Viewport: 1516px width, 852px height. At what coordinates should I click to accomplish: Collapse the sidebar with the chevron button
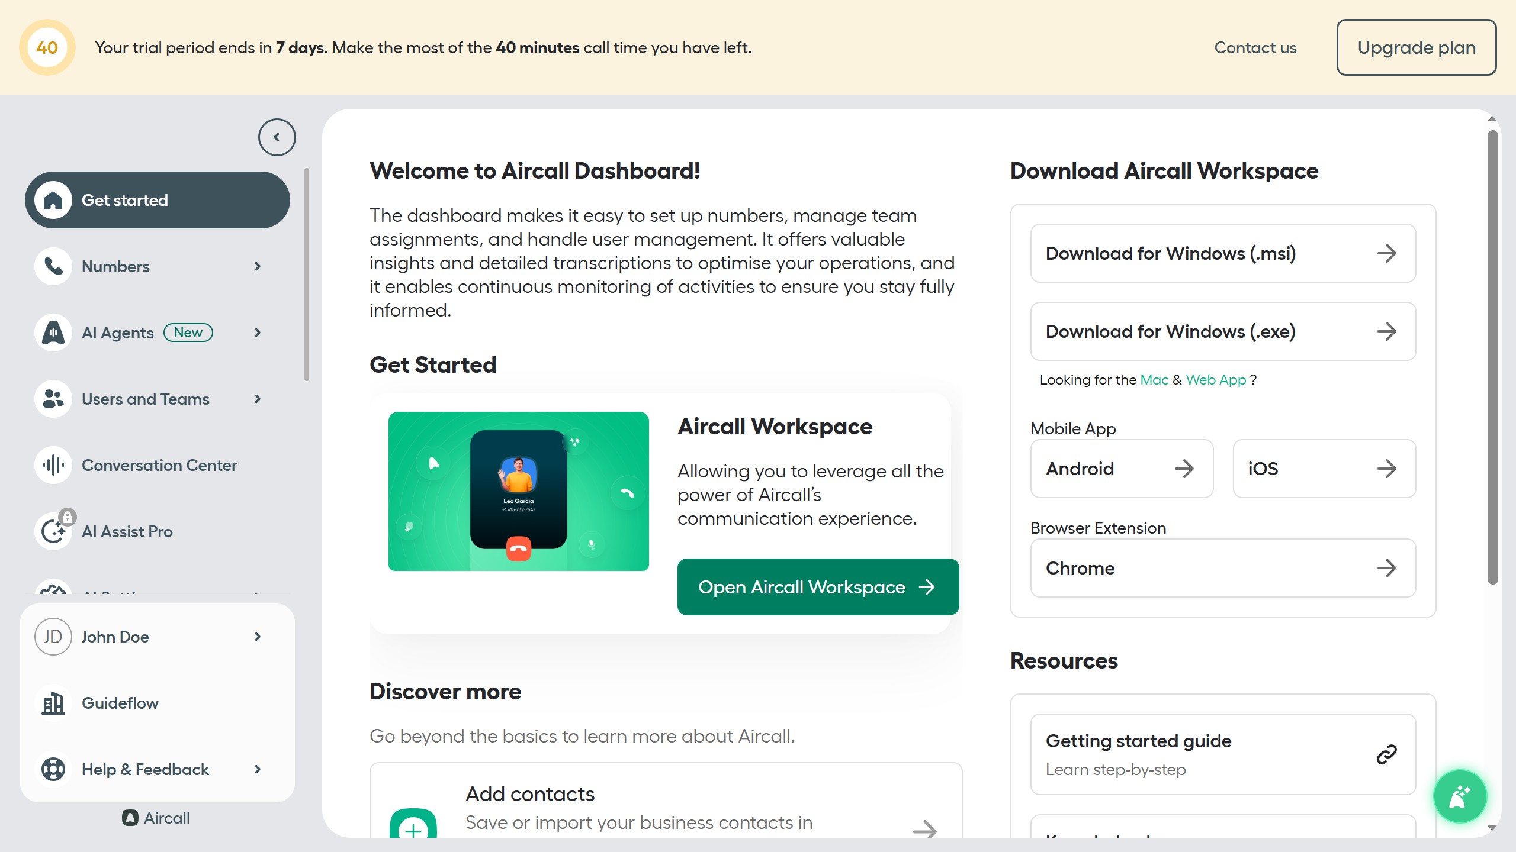(277, 137)
